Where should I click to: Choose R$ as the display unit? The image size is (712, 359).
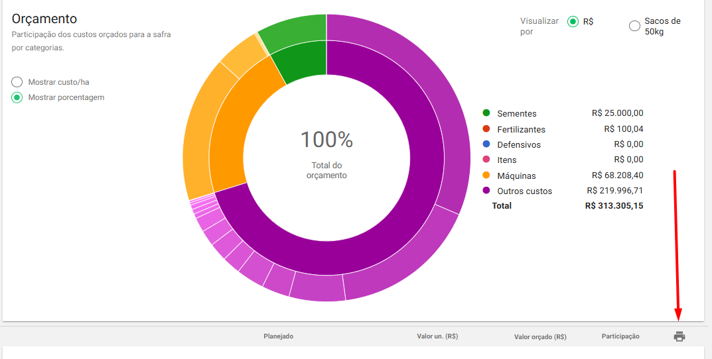[x=573, y=22]
